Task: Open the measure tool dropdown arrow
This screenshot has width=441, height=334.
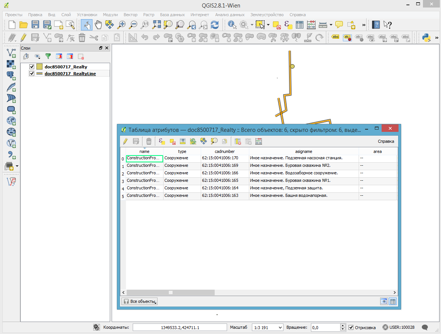Action: click(x=331, y=25)
